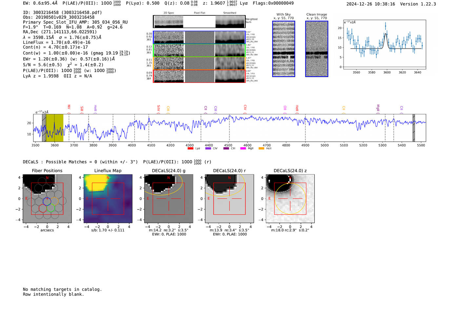459x312 pixels.
Task: Select the blue fiber circle in Fiber Positions
Action: pos(47,202)
